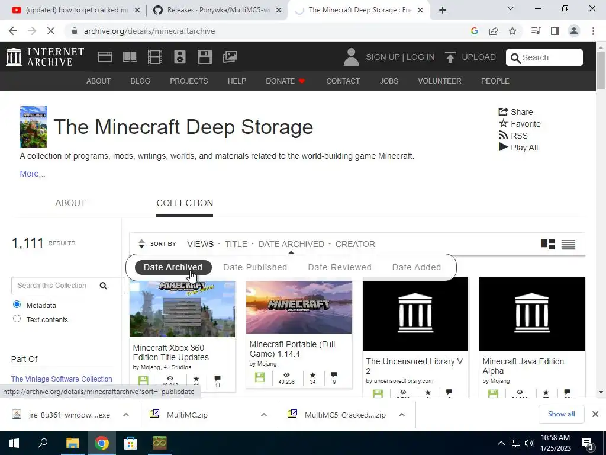Screen dimensions: 606x455
Task: Open the DONATE menu item
Action: (285, 81)
